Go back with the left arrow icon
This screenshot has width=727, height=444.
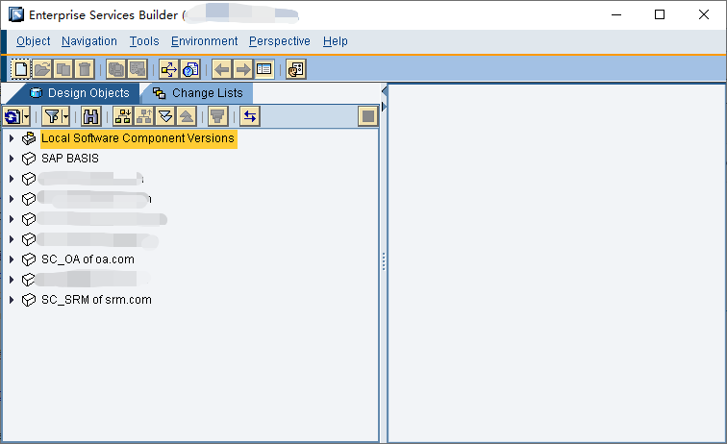(221, 69)
